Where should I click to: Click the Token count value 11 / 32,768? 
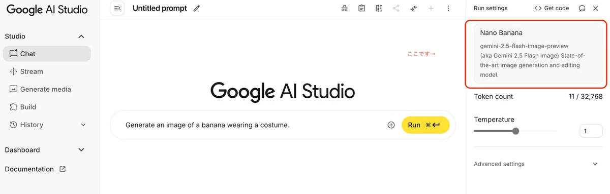586,96
